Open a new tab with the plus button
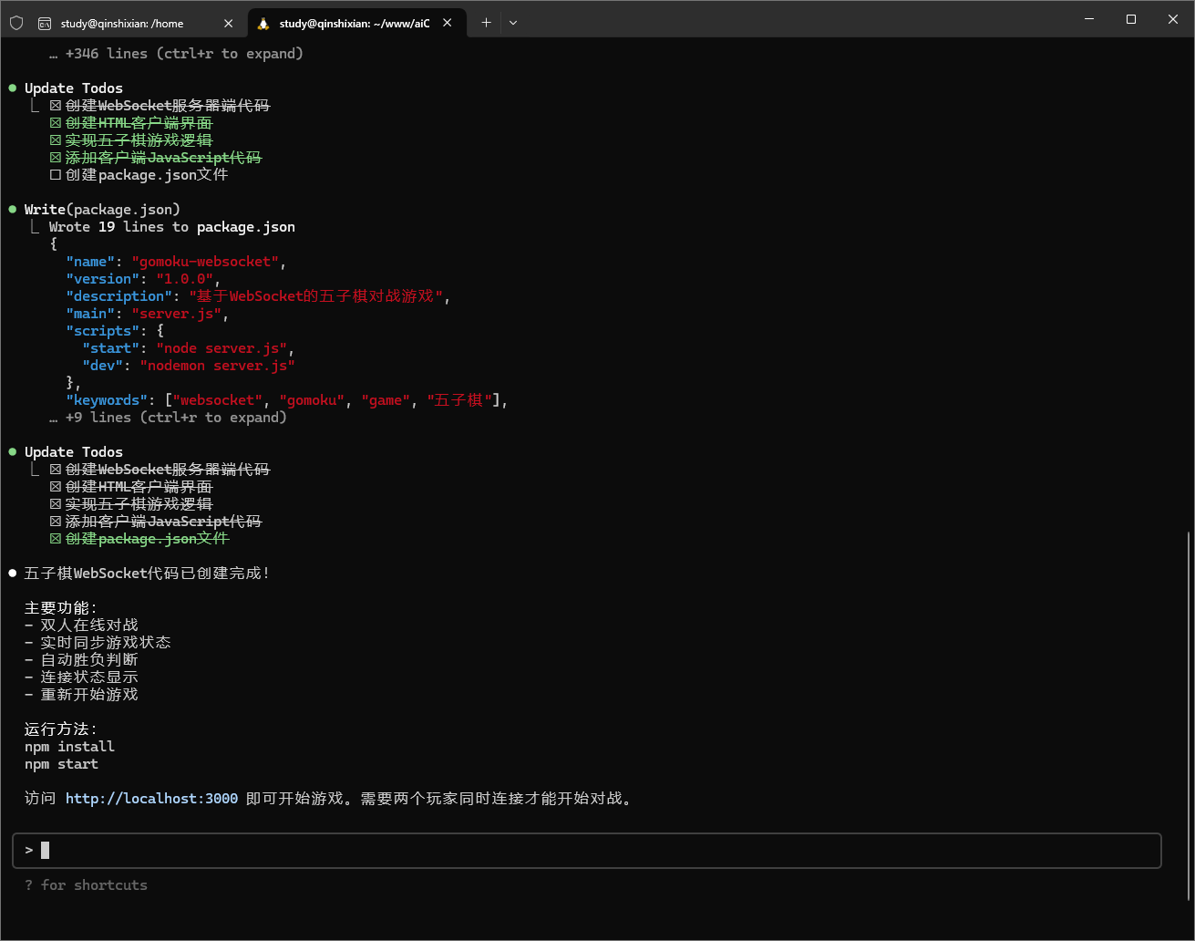 tap(486, 23)
